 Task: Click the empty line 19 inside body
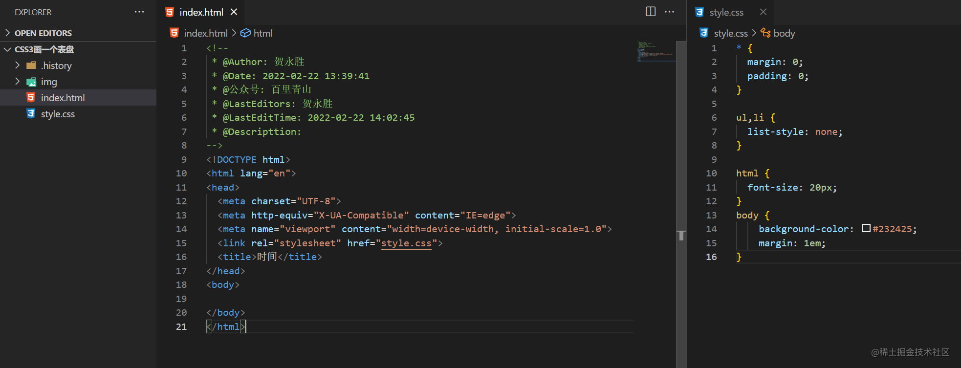click(419, 299)
